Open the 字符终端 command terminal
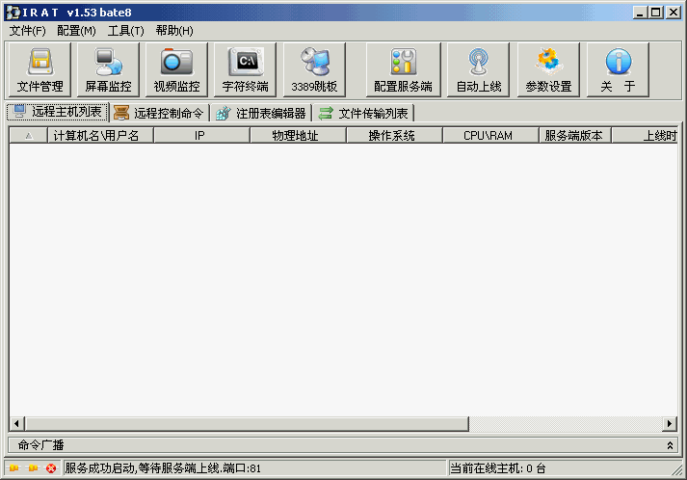 pos(246,70)
